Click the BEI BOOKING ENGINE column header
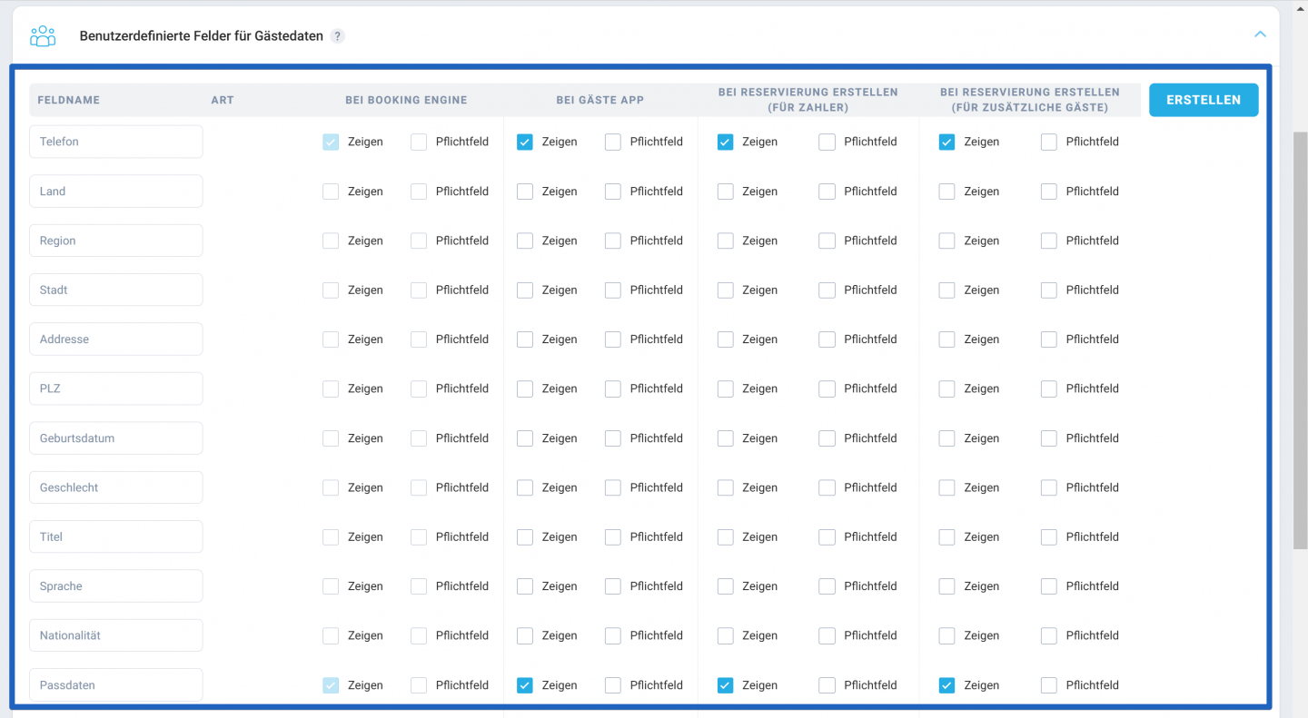The height and width of the screenshot is (718, 1308). [x=406, y=100]
